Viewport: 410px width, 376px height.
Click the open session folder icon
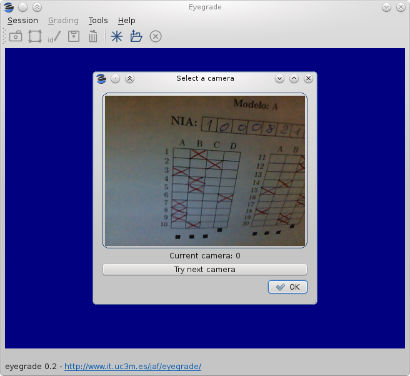pyautogui.click(x=136, y=36)
